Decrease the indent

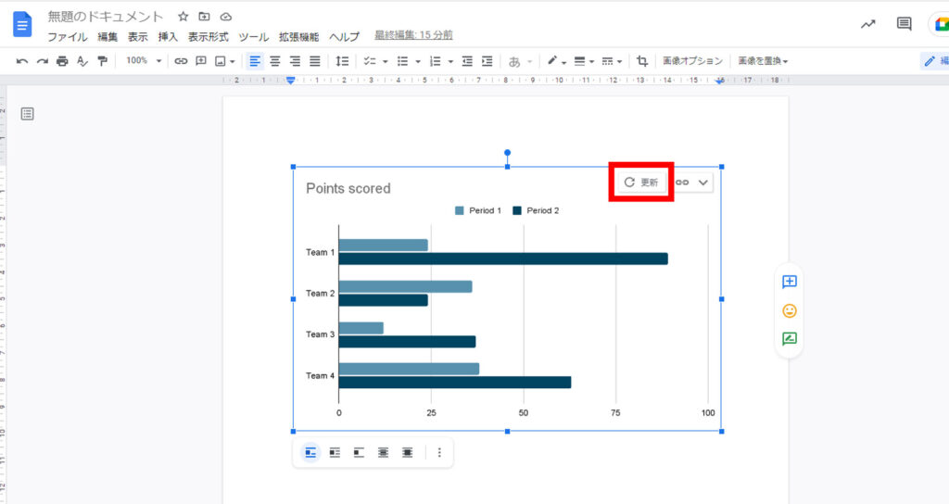coord(467,61)
